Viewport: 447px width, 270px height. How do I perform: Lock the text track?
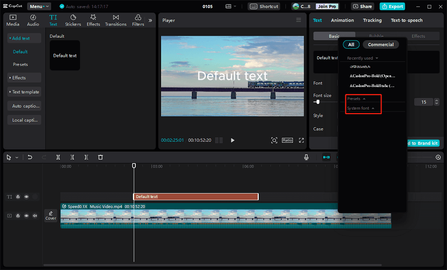18,197
